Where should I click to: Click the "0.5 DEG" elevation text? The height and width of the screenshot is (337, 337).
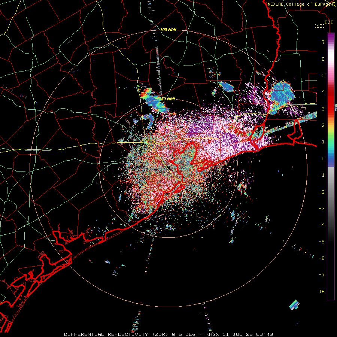coord(183,334)
